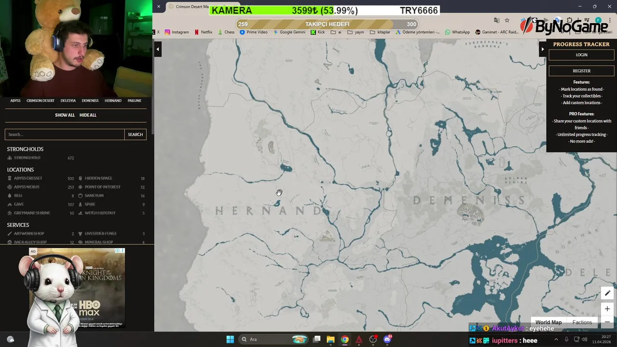Open the Instagram bookmark
This screenshot has width=617, height=347.
click(176, 32)
